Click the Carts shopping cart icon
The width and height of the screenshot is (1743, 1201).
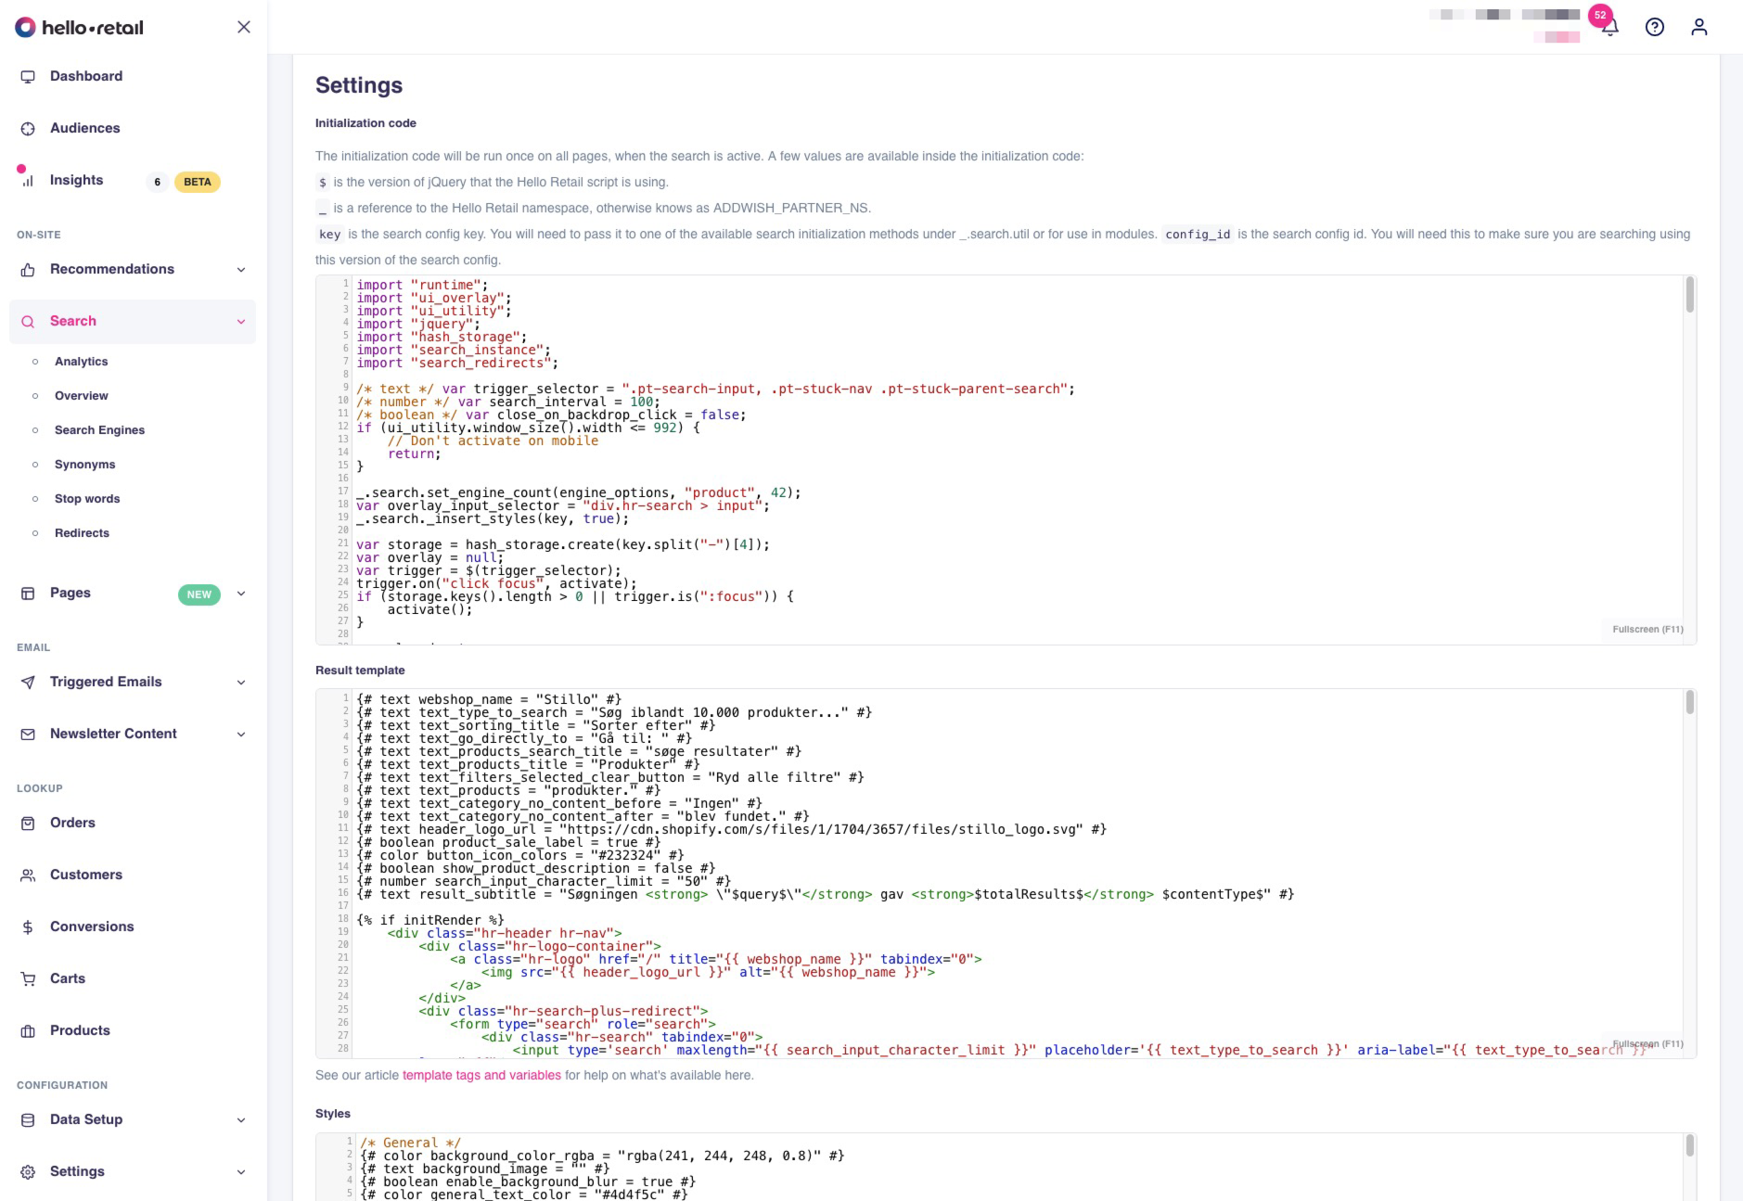28,979
